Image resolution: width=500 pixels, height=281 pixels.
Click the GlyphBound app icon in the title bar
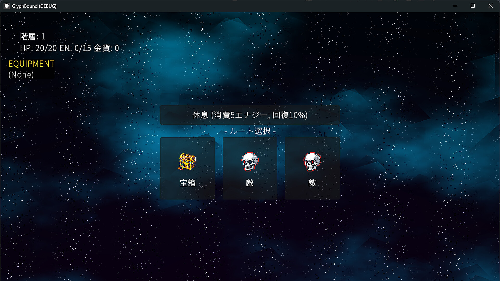tap(6, 6)
